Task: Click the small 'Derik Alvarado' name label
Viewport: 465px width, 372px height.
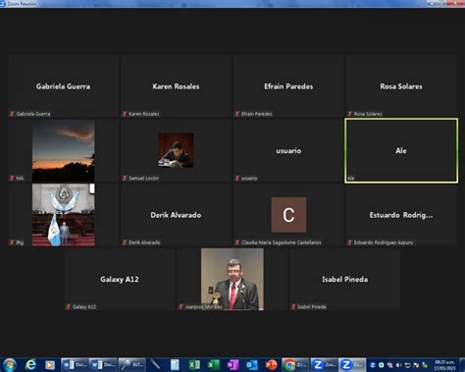Action: (x=144, y=242)
